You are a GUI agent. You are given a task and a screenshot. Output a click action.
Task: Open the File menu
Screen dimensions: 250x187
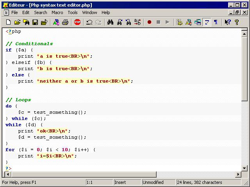(14, 12)
